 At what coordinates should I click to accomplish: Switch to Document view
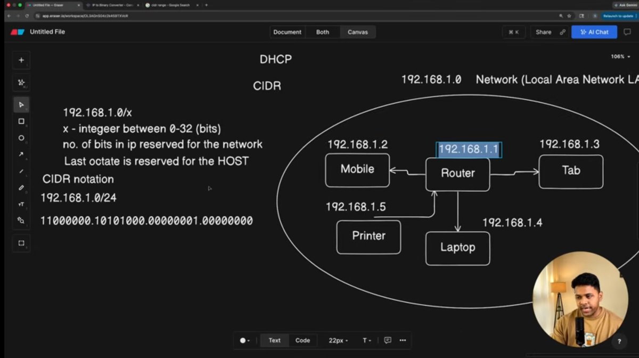(288, 32)
